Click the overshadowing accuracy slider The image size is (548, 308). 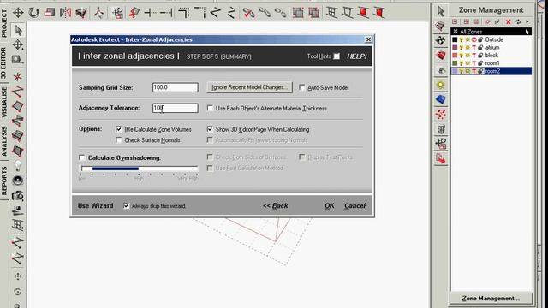click(140, 169)
